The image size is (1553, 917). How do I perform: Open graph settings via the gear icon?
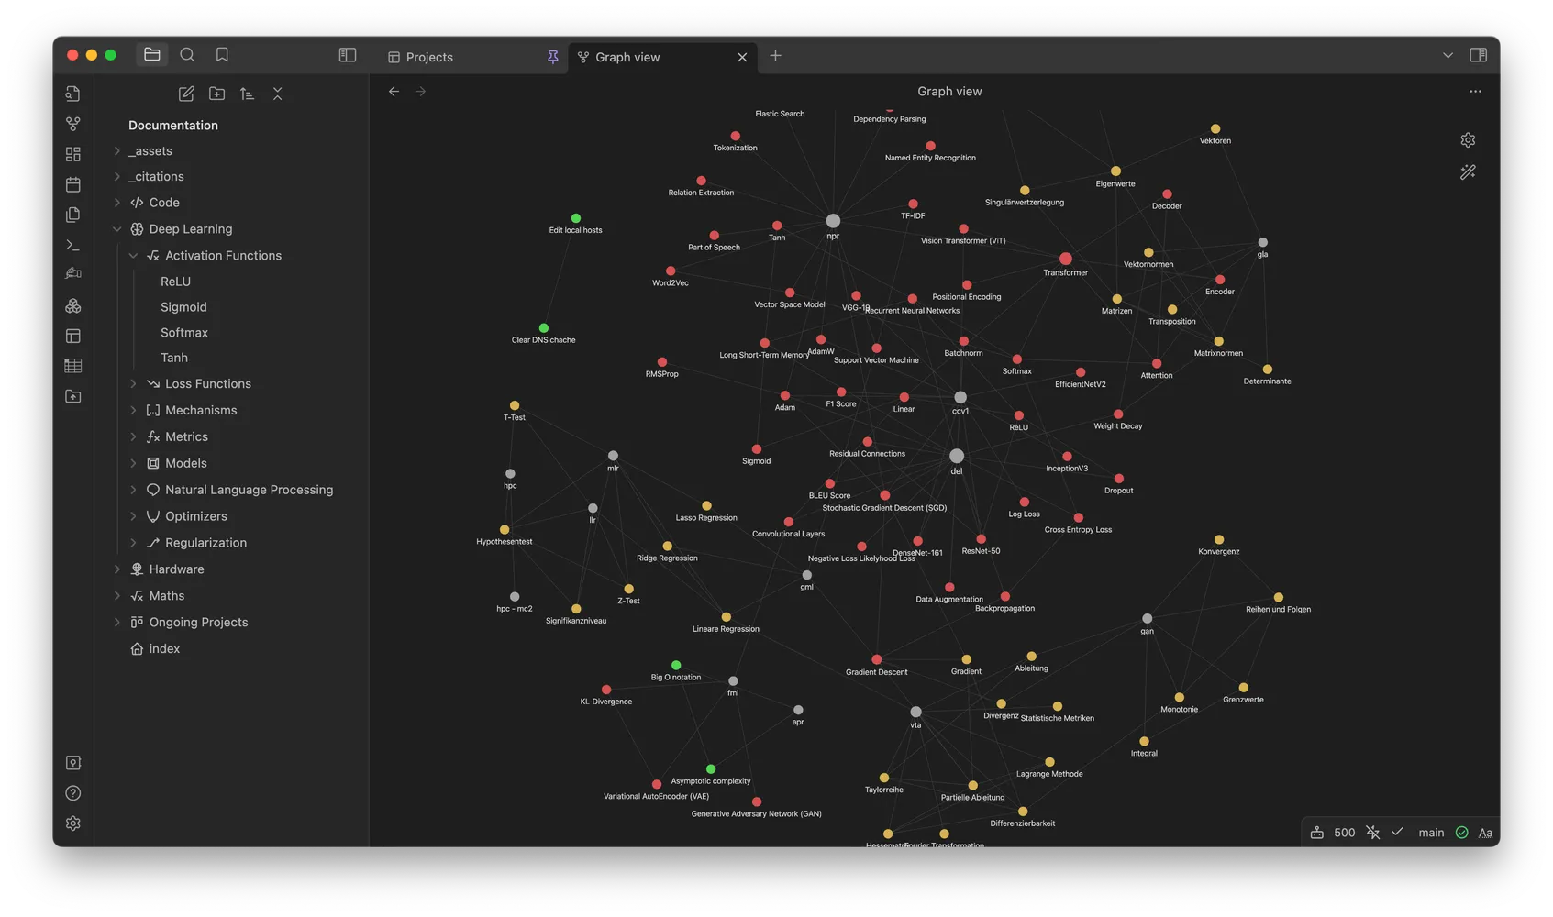pos(1468,139)
